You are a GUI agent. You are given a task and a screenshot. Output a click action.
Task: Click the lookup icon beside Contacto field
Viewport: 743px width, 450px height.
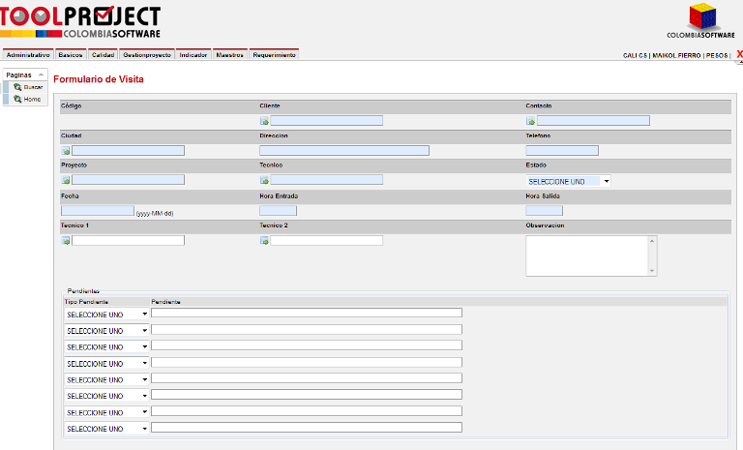pos(530,121)
